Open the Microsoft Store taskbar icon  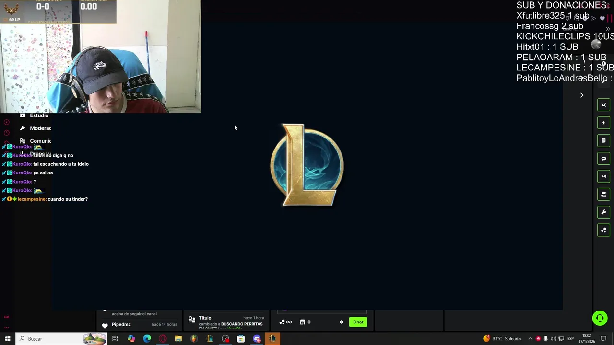coord(241,339)
